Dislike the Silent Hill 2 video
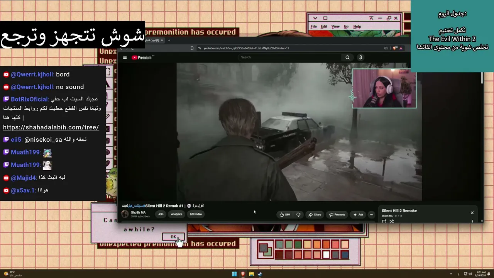This screenshot has width=494, height=278. [298, 215]
